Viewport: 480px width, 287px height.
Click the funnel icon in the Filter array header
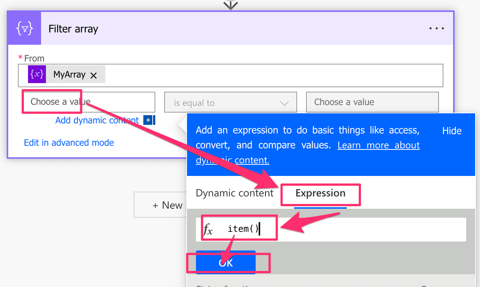[x=24, y=28]
